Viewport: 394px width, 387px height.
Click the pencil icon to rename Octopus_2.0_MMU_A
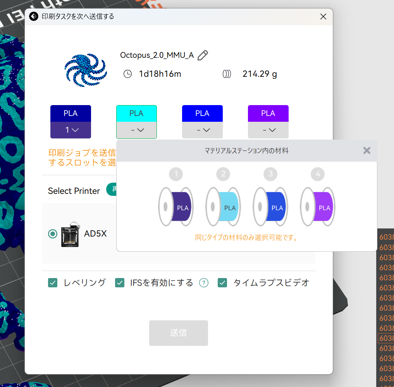(x=203, y=55)
